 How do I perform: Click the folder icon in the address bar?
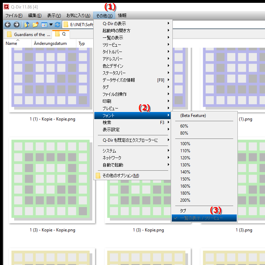[66, 25]
